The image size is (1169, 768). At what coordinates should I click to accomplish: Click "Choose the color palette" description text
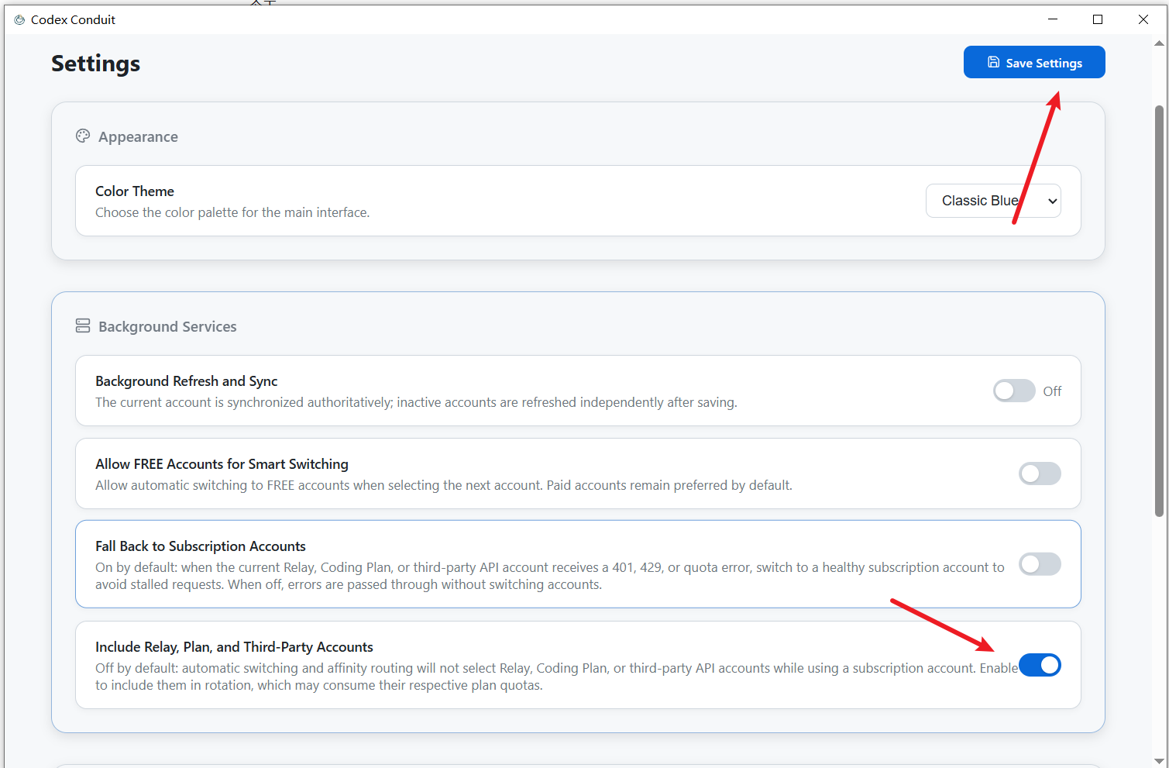tap(232, 212)
